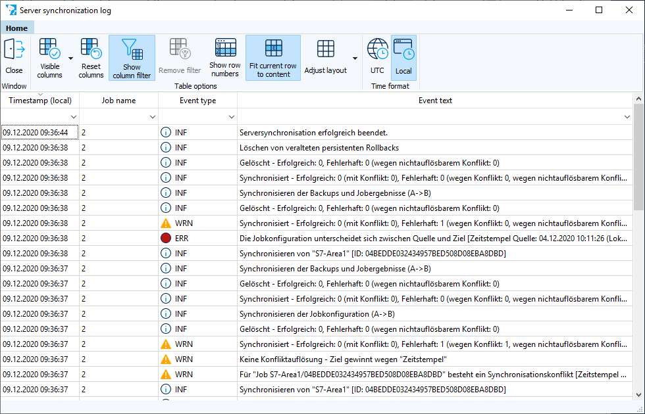Open Event type column filter dropdown
The width and height of the screenshot is (645, 414).
[x=232, y=117]
